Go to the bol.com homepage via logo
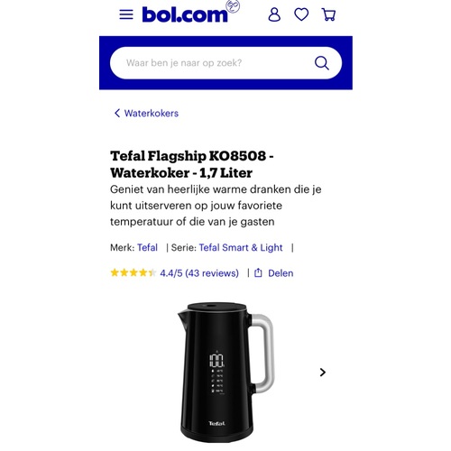This screenshot has height=451, width=451. [x=185, y=14]
